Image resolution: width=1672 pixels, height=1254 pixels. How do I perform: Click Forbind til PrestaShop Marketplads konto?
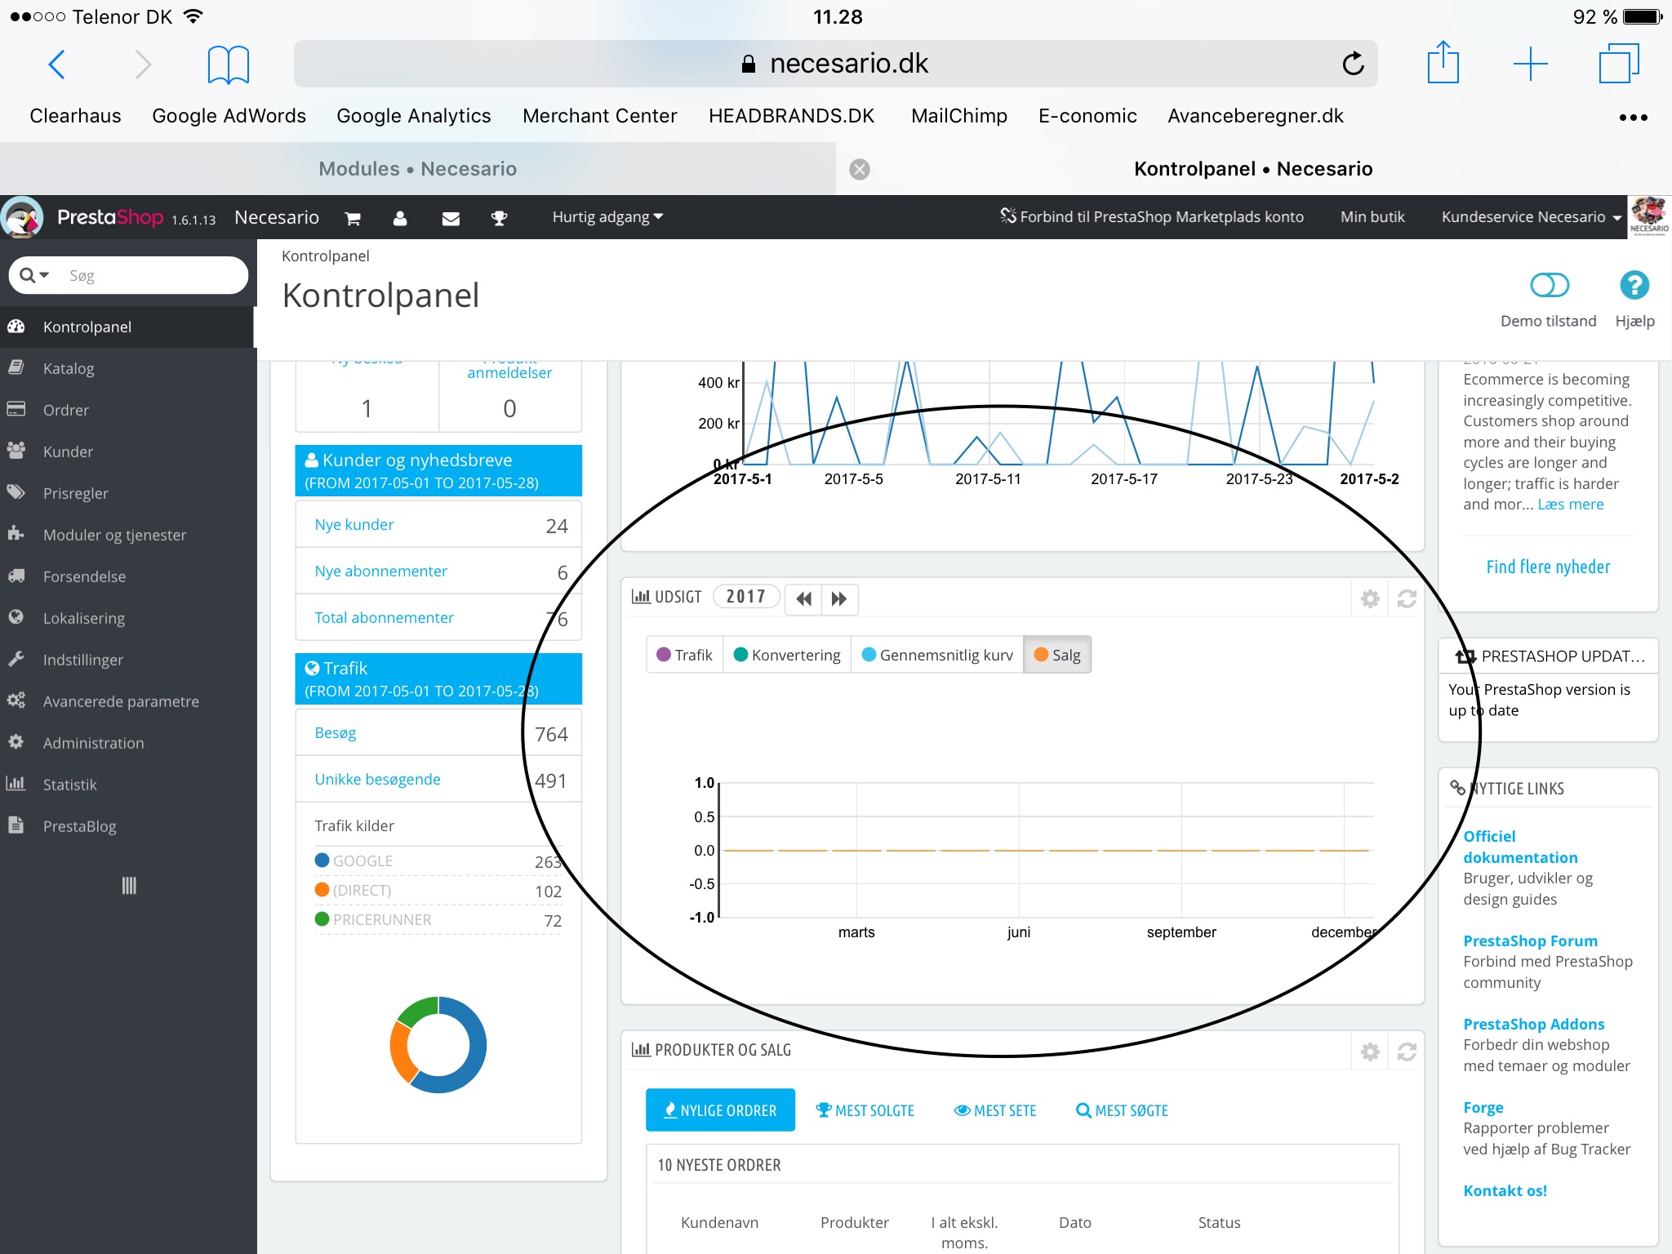tap(1152, 217)
